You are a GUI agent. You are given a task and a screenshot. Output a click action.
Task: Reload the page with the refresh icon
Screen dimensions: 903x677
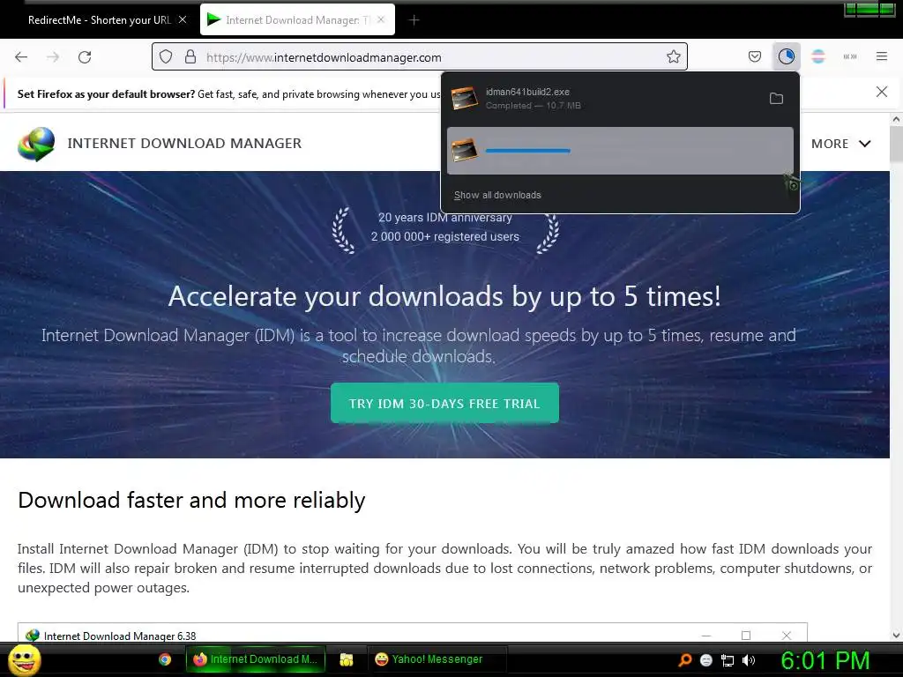click(85, 57)
